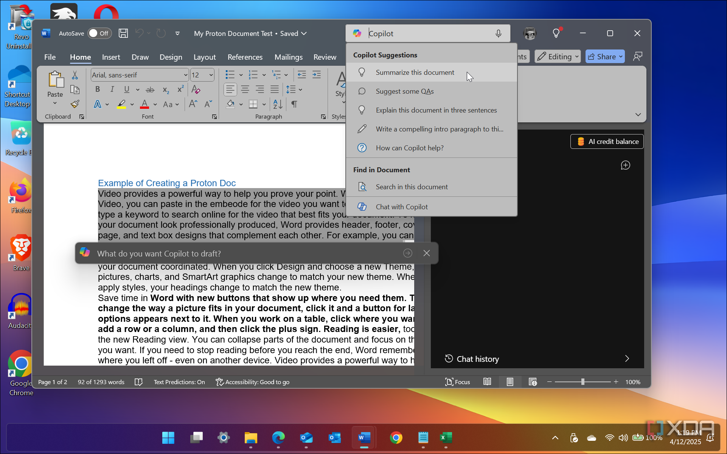The height and width of the screenshot is (454, 727).
Task: Click the Cut scissors icon
Action: (75, 75)
